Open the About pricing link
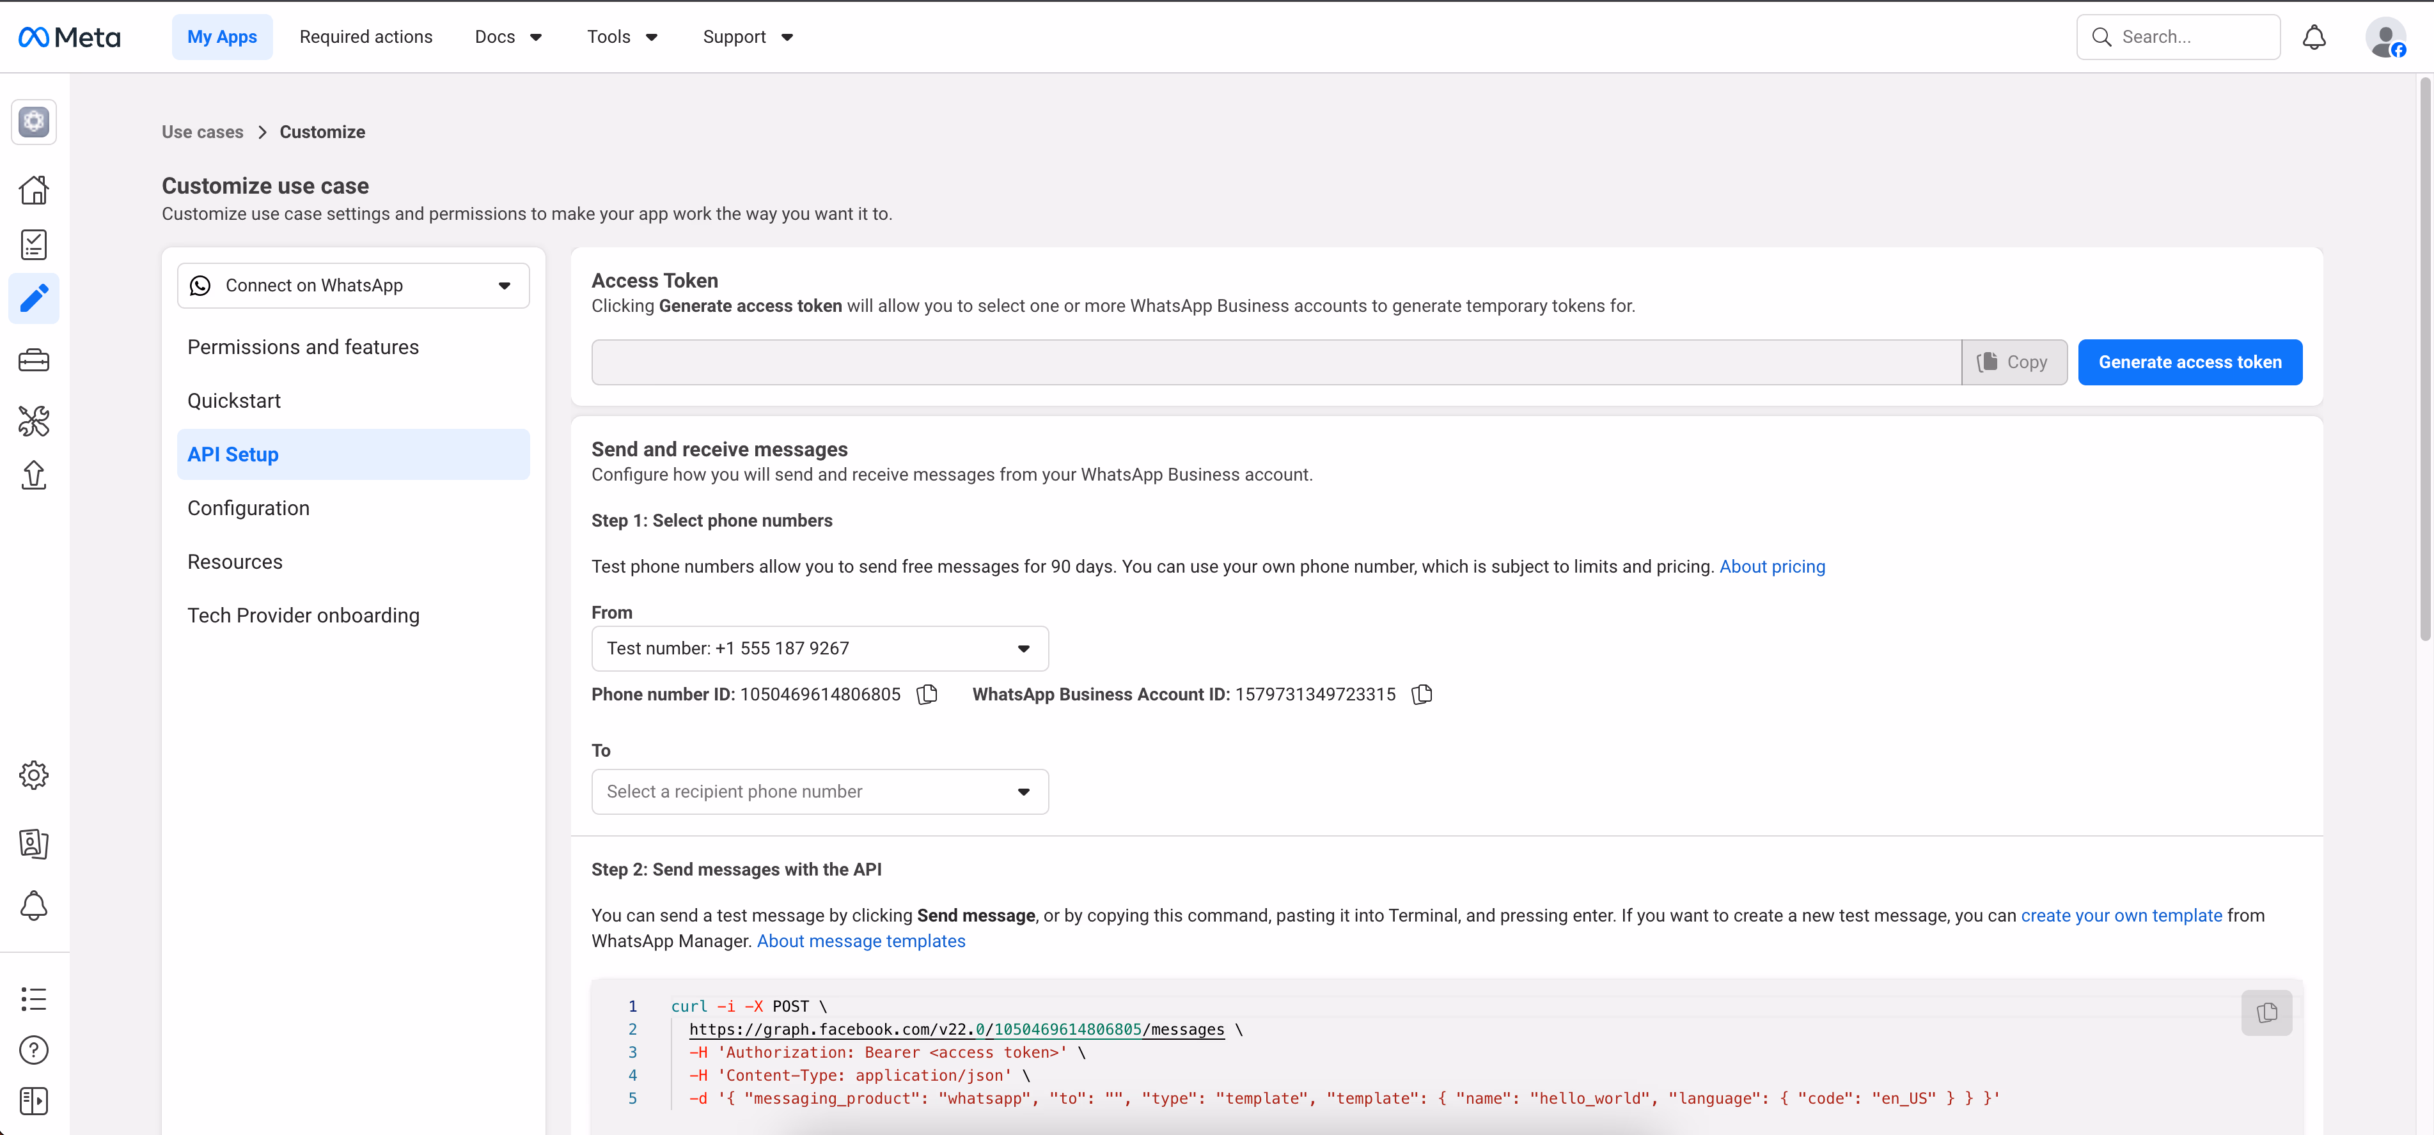Viewport: 2434px width, 1135px height. [1771, 567]
